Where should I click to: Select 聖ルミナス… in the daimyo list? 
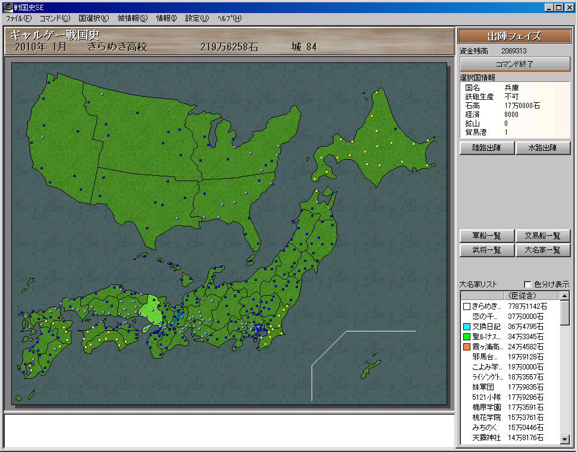510,336
